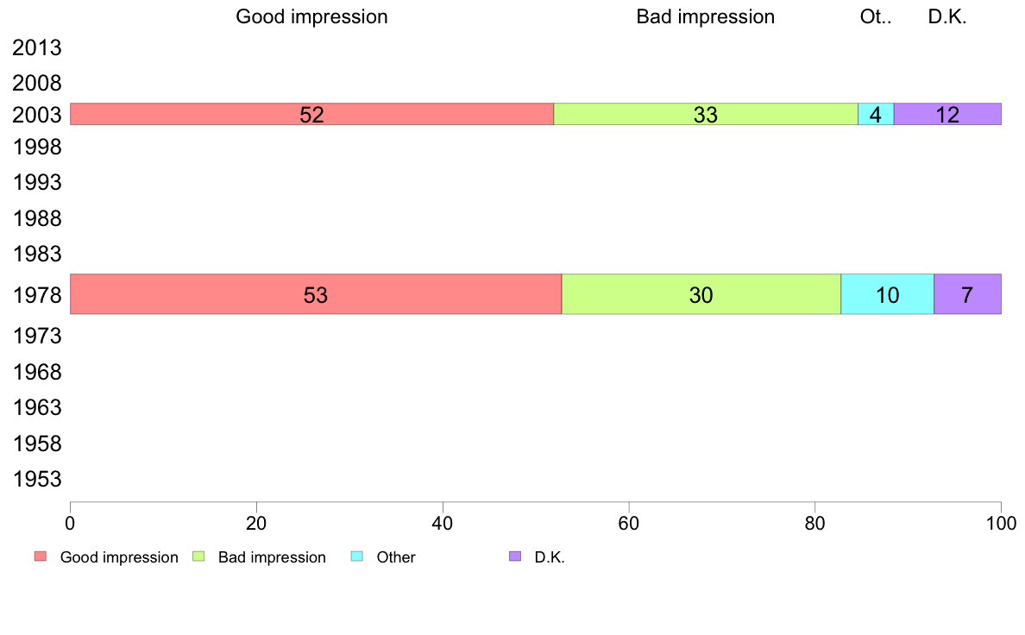1025x635 pixels.
Task: Click the Other legend text label
Action: click(395, 557)
